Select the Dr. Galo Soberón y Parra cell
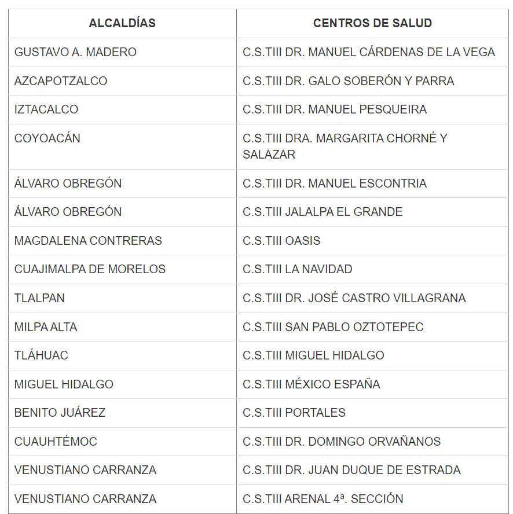 point(349,81)
